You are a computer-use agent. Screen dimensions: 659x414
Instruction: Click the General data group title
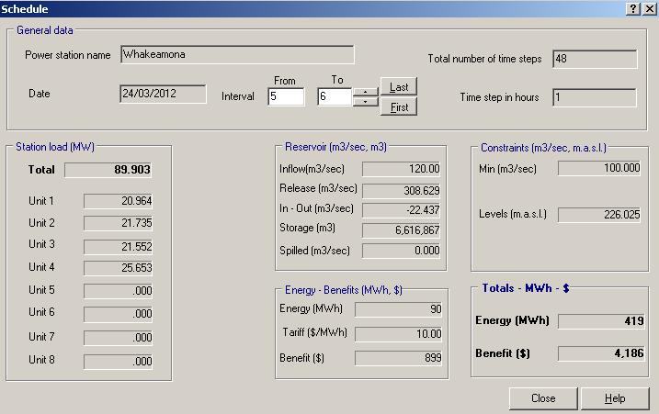pos(45,30)
